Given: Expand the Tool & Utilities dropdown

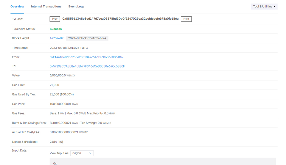Looking at the screenshot, I should coord(264,7).
